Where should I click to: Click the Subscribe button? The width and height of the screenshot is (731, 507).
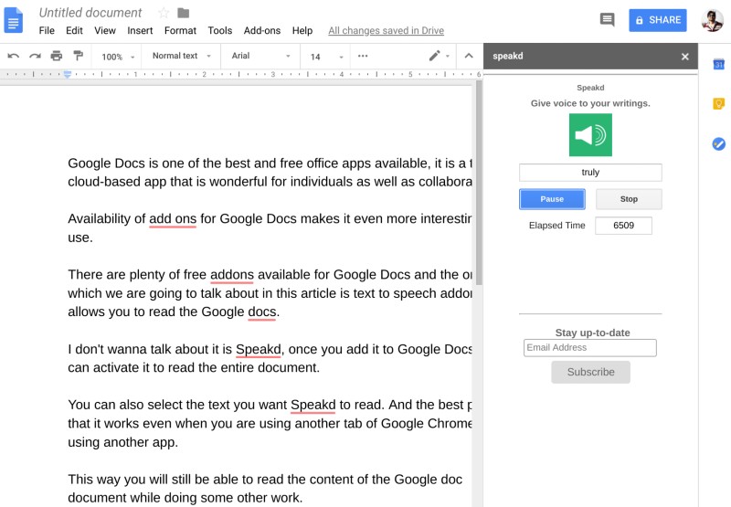[590, 372]
